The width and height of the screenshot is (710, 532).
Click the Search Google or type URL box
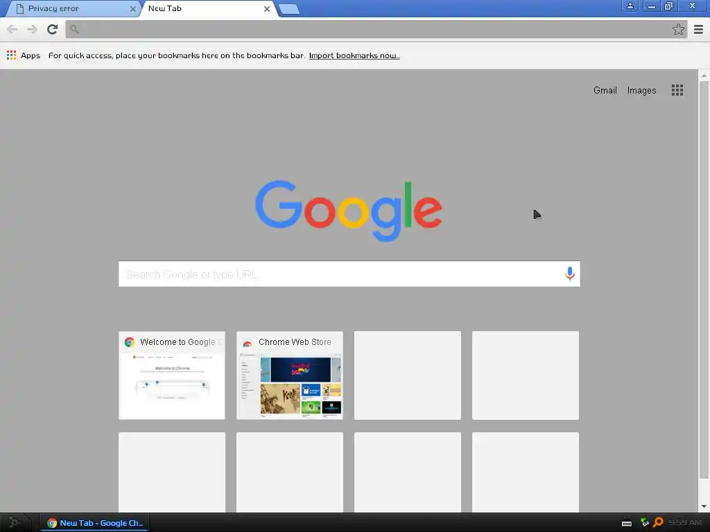point(349,274)
